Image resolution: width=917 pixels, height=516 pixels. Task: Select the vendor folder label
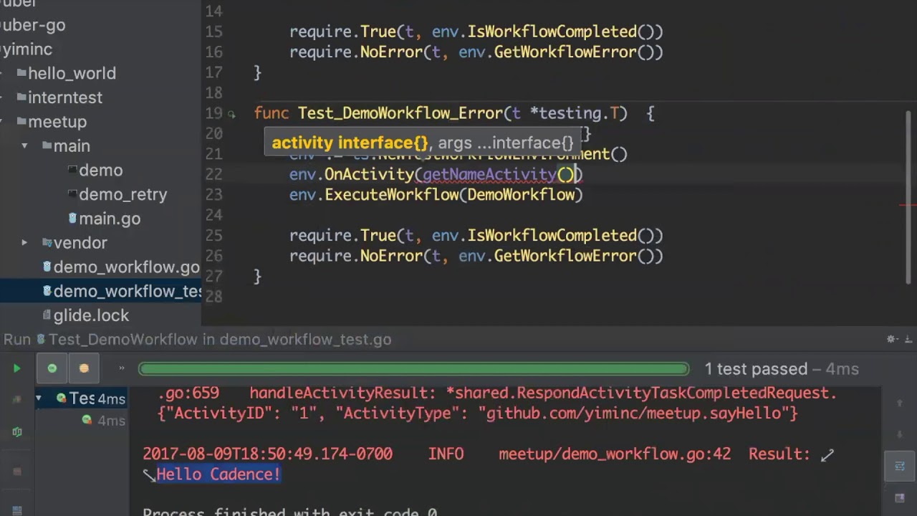click(x=80, y=243)
